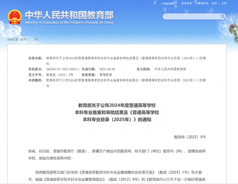This screenshot has height=184, width=238.
Task: Click the paragraph starting 按照教育部等五部门印发的
Action: [117, 176]
